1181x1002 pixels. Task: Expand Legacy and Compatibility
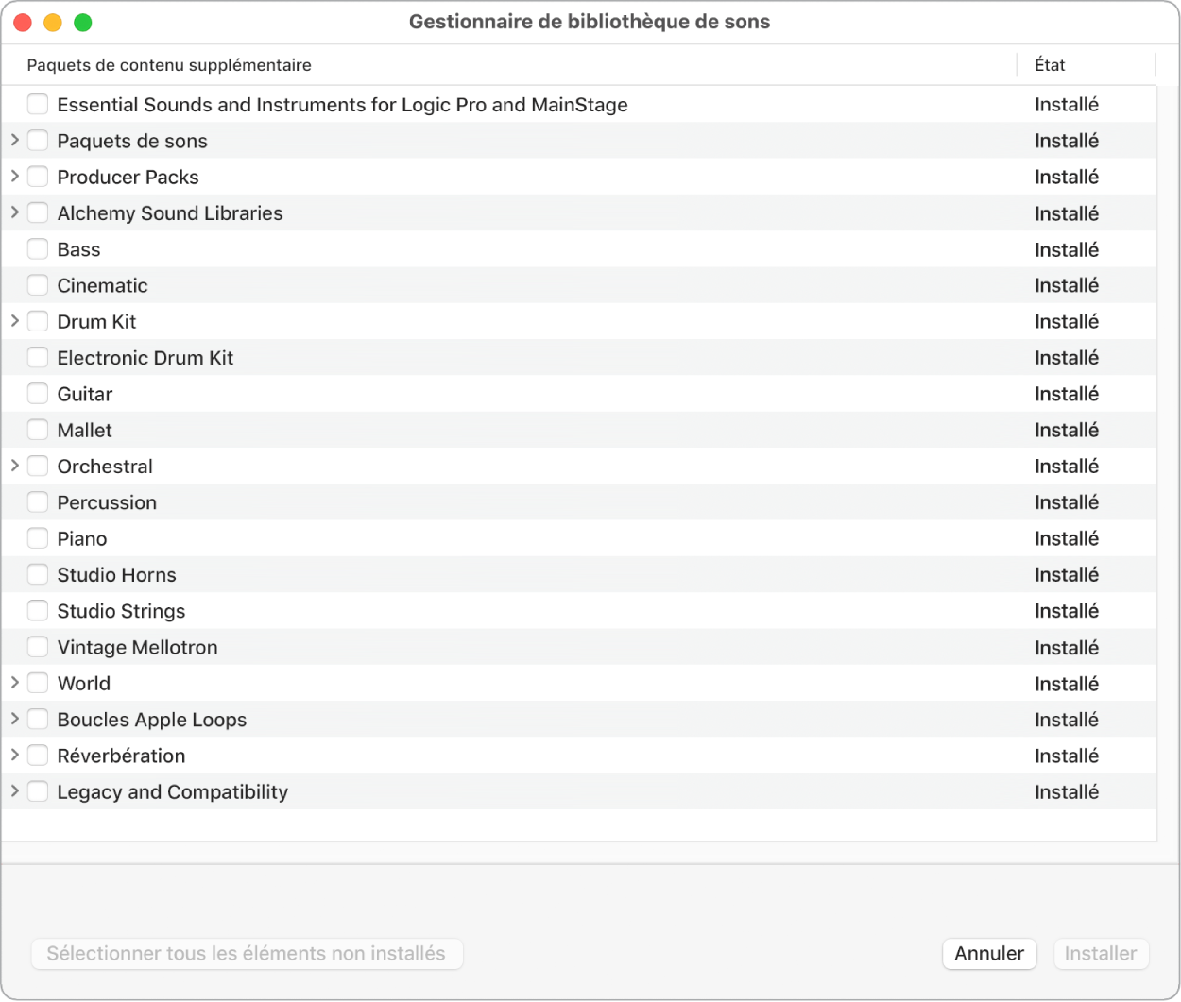coord(15,791)
